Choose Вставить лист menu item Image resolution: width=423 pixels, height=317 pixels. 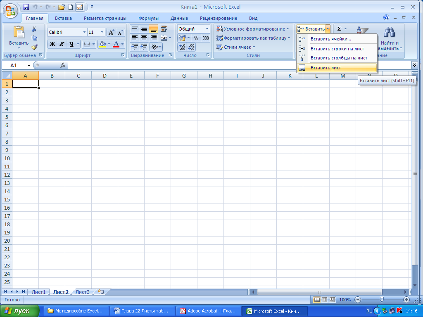tap(337, 68)
